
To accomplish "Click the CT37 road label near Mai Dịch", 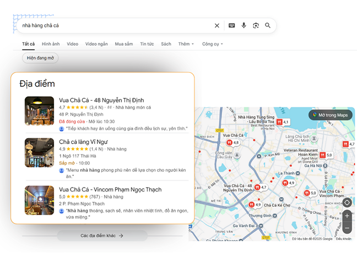I will click(x=219, y=130).
